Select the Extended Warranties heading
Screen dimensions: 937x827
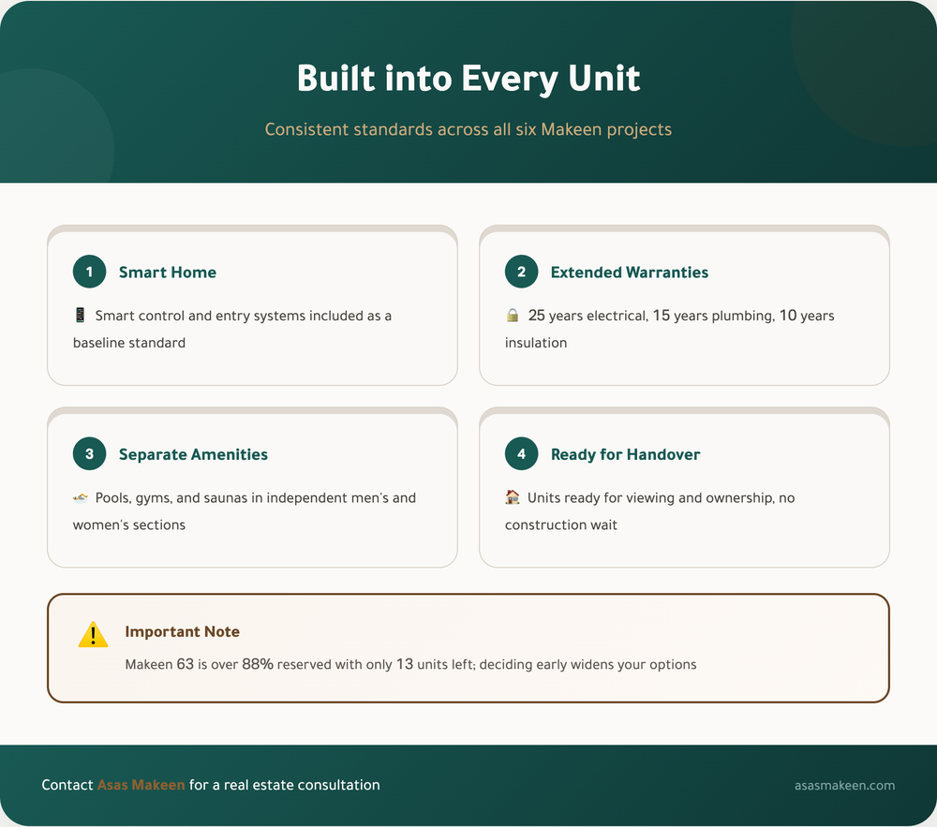[x=630, y=273]
